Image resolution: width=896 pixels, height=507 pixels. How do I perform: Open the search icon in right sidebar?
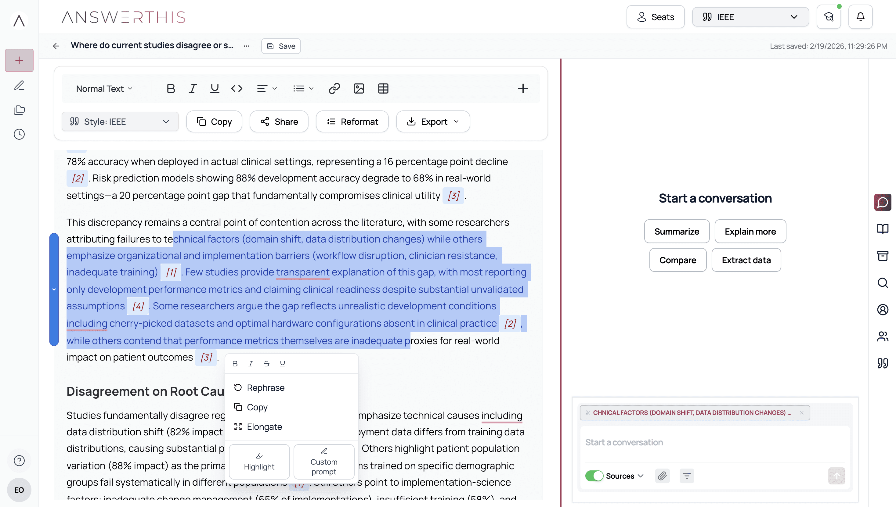click(x=882, y=283)
